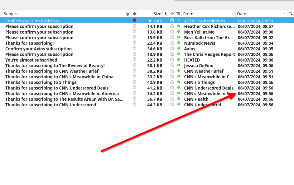The width and height of the screenshot is (294, 185).
Task: Click sender Heather Cox Richardso... in From column
Action: pyautogui.click(x=209, y=26)
